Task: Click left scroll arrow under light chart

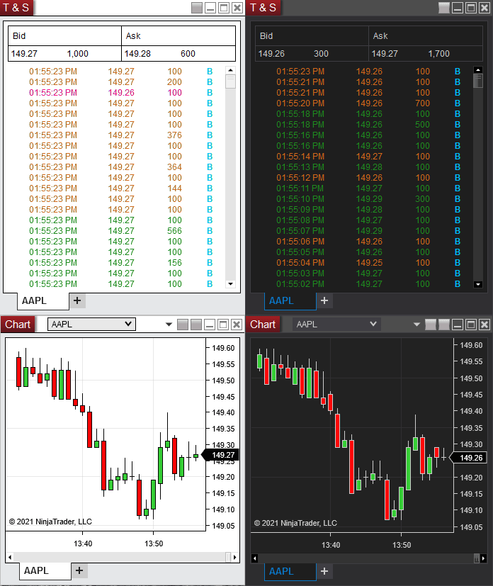Action: coord(10,557)
